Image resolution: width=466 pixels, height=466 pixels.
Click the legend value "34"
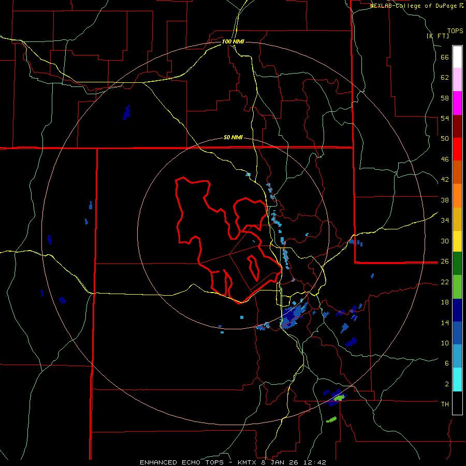tap(445, 221)
